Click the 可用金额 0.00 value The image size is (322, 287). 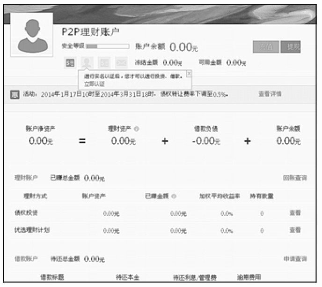236,62
